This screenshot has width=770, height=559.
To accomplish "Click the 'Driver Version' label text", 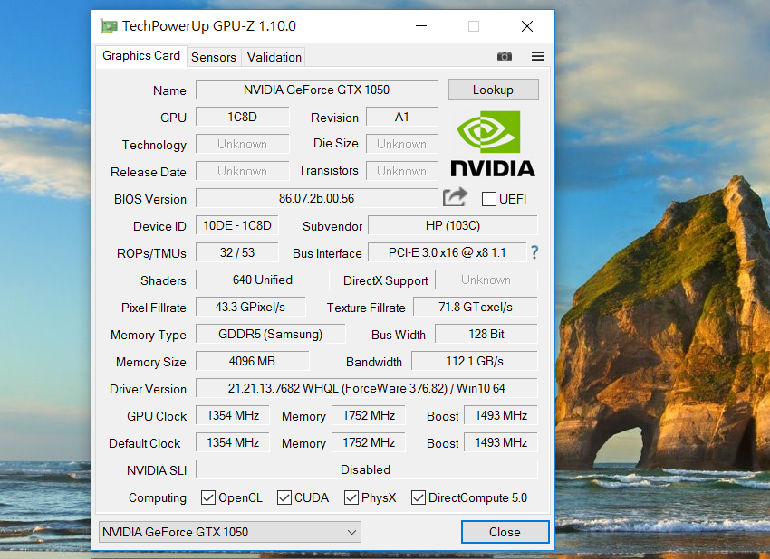I will 148,389.
